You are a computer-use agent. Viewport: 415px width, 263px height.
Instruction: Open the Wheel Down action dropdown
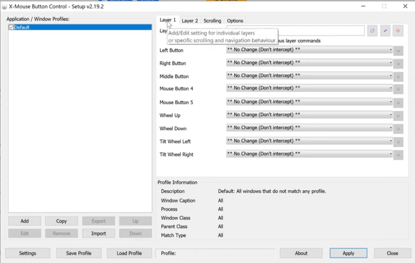pyautogui.click(x=310, y=128)
